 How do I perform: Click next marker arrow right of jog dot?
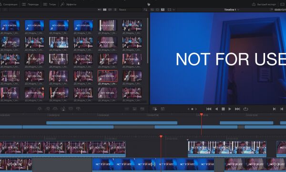point(196,109)
